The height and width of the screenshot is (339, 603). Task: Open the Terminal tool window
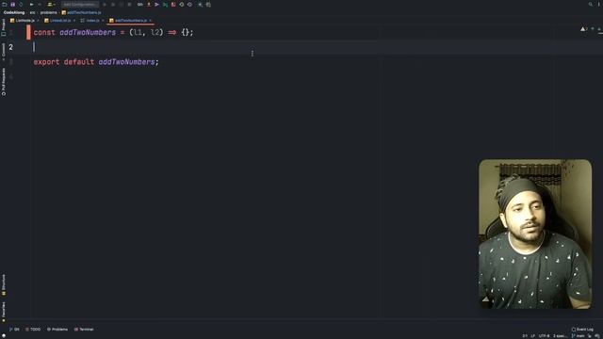tap(84, 330)
